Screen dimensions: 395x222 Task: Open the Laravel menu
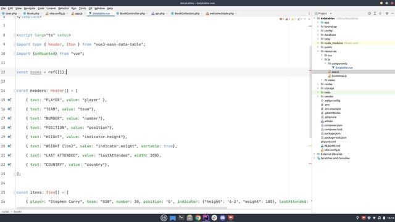click(51, 8)
